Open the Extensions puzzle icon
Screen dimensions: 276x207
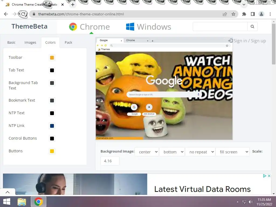(x=244, y=14)
